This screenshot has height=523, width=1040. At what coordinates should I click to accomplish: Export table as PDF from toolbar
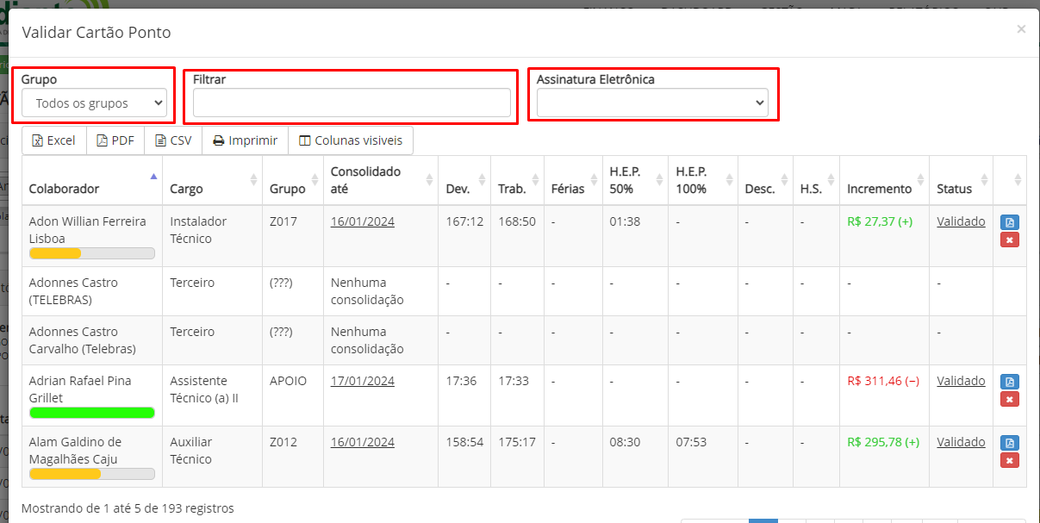[115, 140]
